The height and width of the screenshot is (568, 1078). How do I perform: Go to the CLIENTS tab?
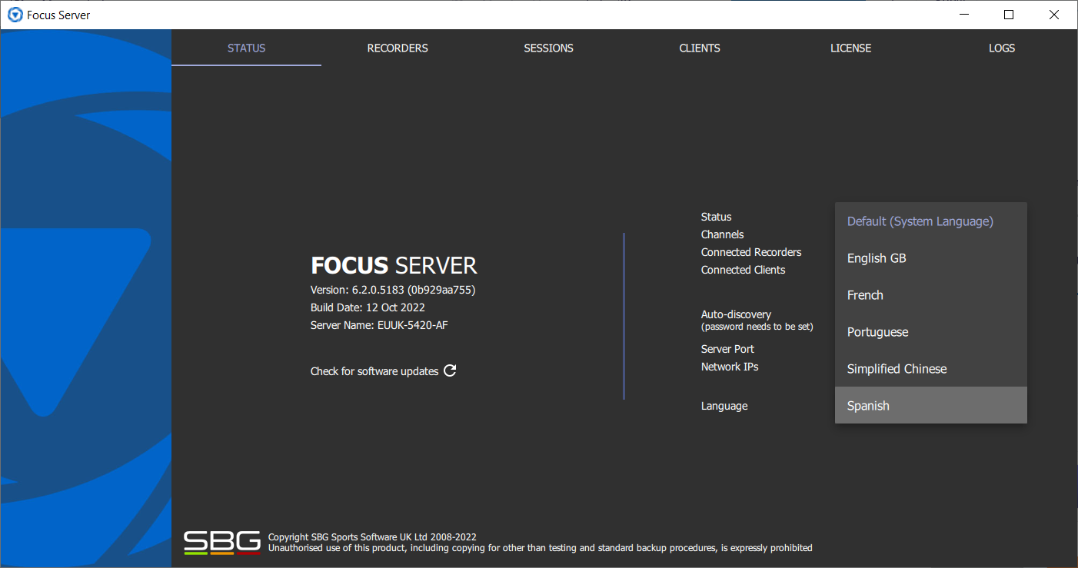(700, 48)
